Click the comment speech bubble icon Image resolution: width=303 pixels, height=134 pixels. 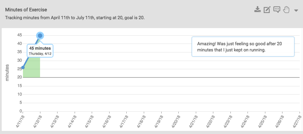[277, 10]
